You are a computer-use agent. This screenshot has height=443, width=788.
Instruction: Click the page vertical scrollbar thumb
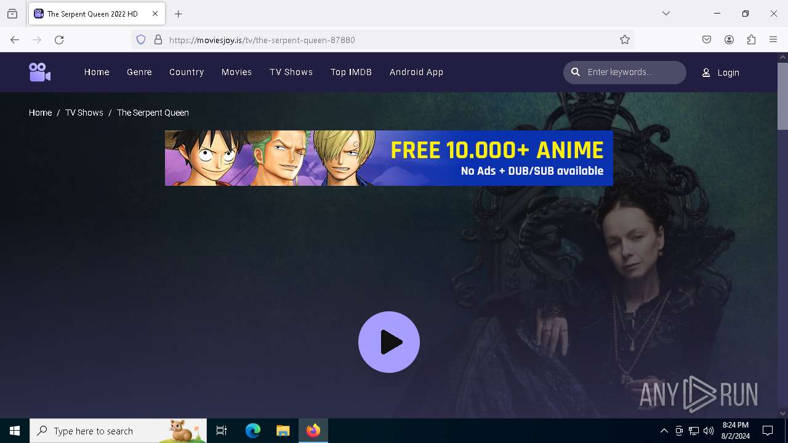(x=782, y=96)
